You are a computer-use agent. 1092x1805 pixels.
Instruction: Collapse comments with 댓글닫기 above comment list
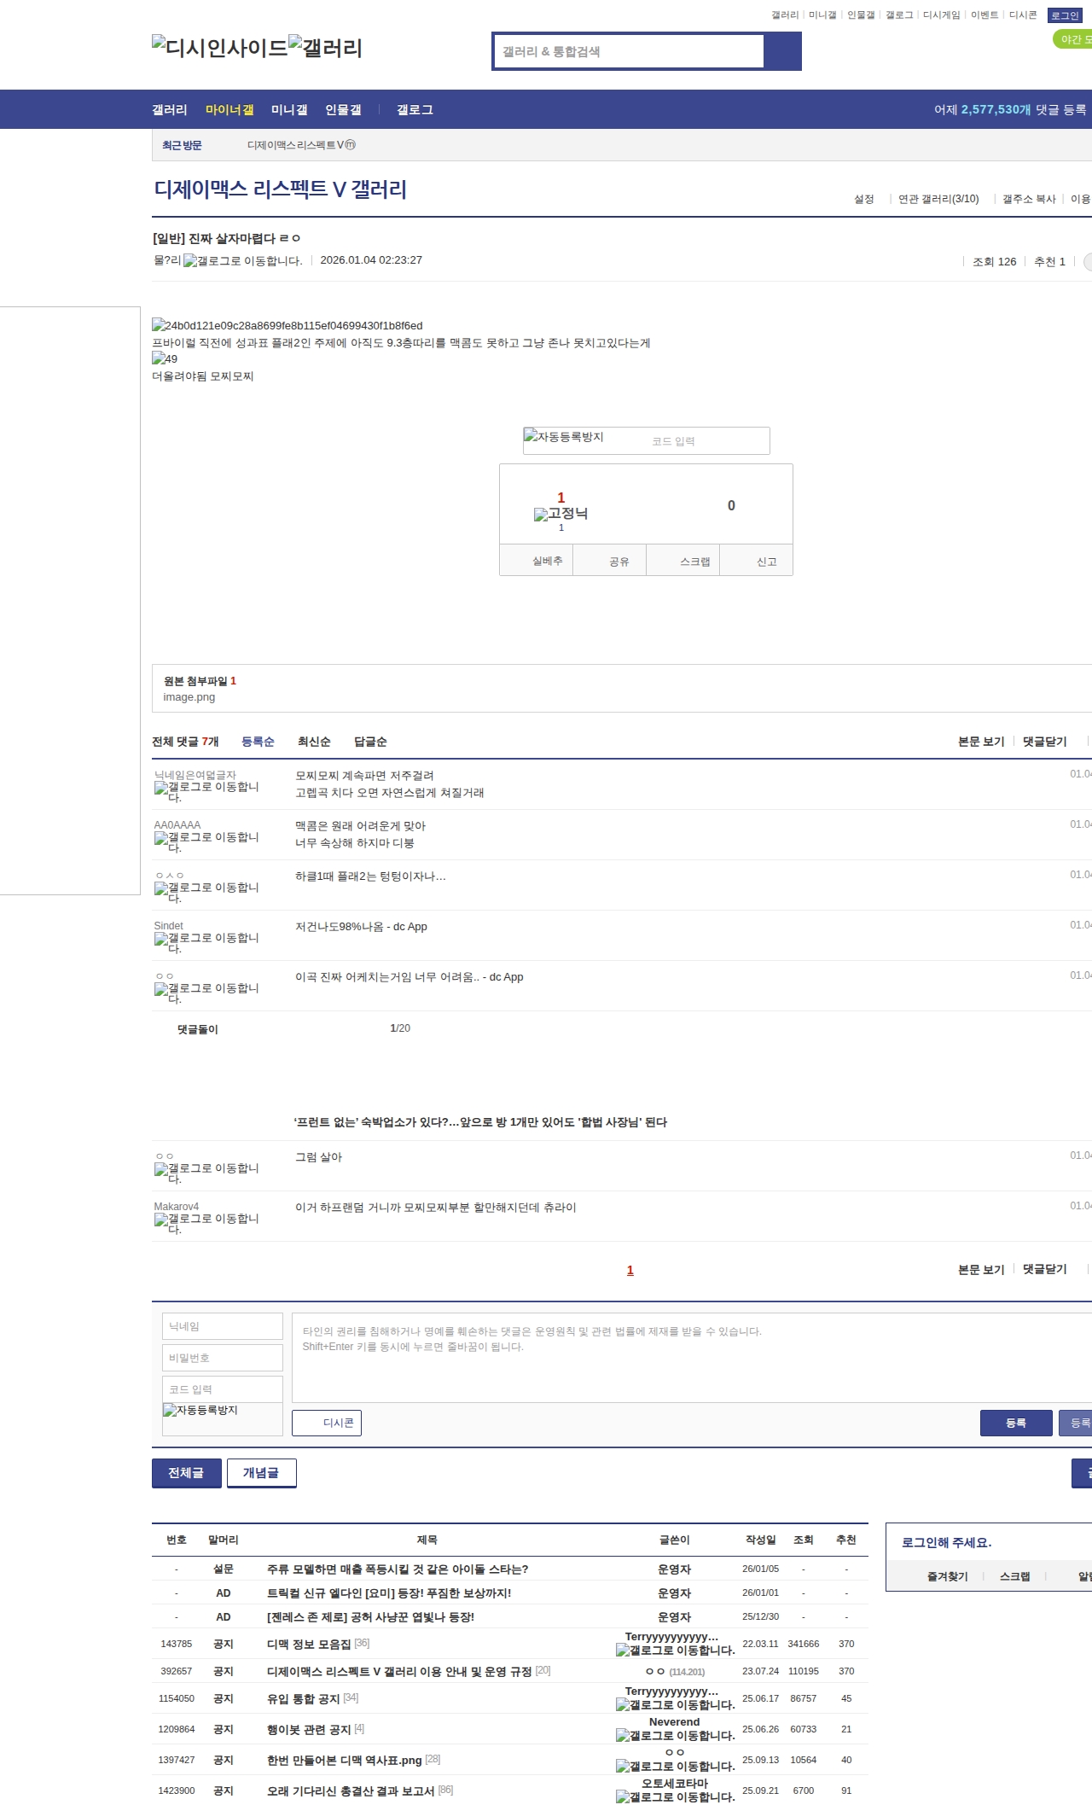(1044, 742)
